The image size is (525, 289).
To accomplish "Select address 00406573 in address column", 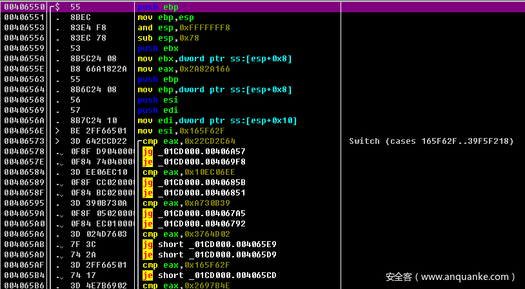I will (24, 141).
